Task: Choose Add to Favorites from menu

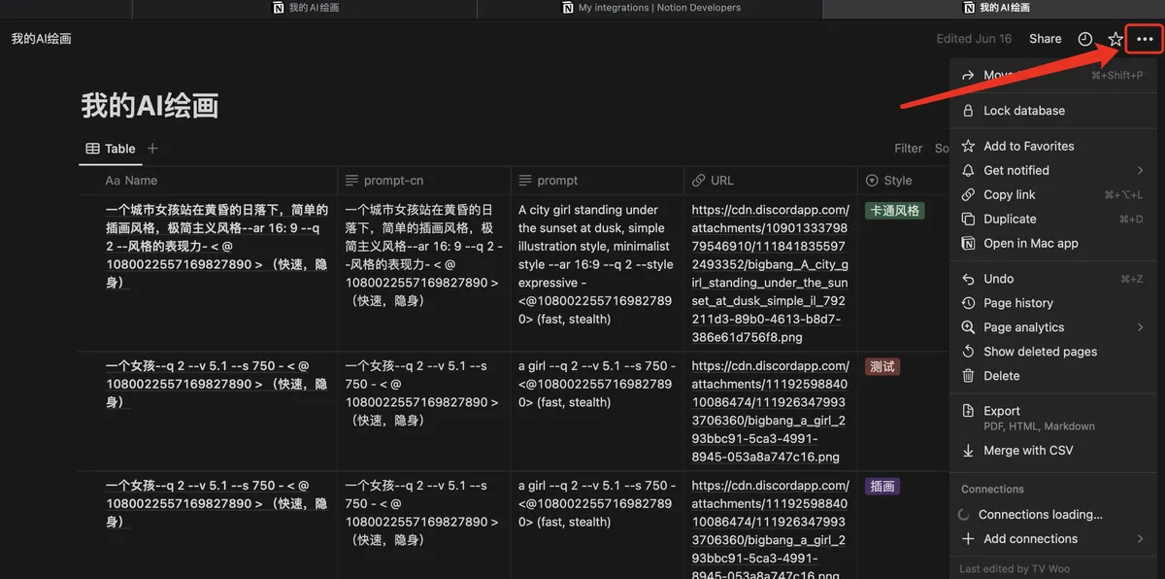Action: pos(1028,146)
